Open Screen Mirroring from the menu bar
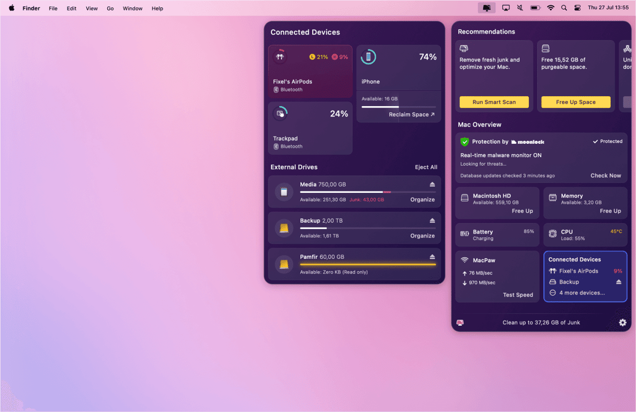Viewport: 636px width, 412px height. pos(506,8)
